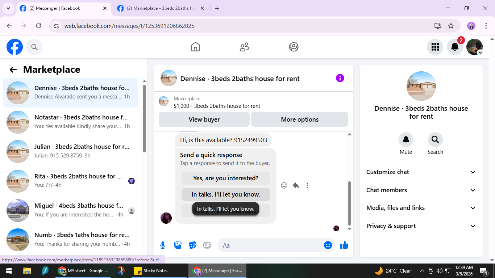Select the Messenger | Facebook tab
495x278 pixels.
coord(64,8)
